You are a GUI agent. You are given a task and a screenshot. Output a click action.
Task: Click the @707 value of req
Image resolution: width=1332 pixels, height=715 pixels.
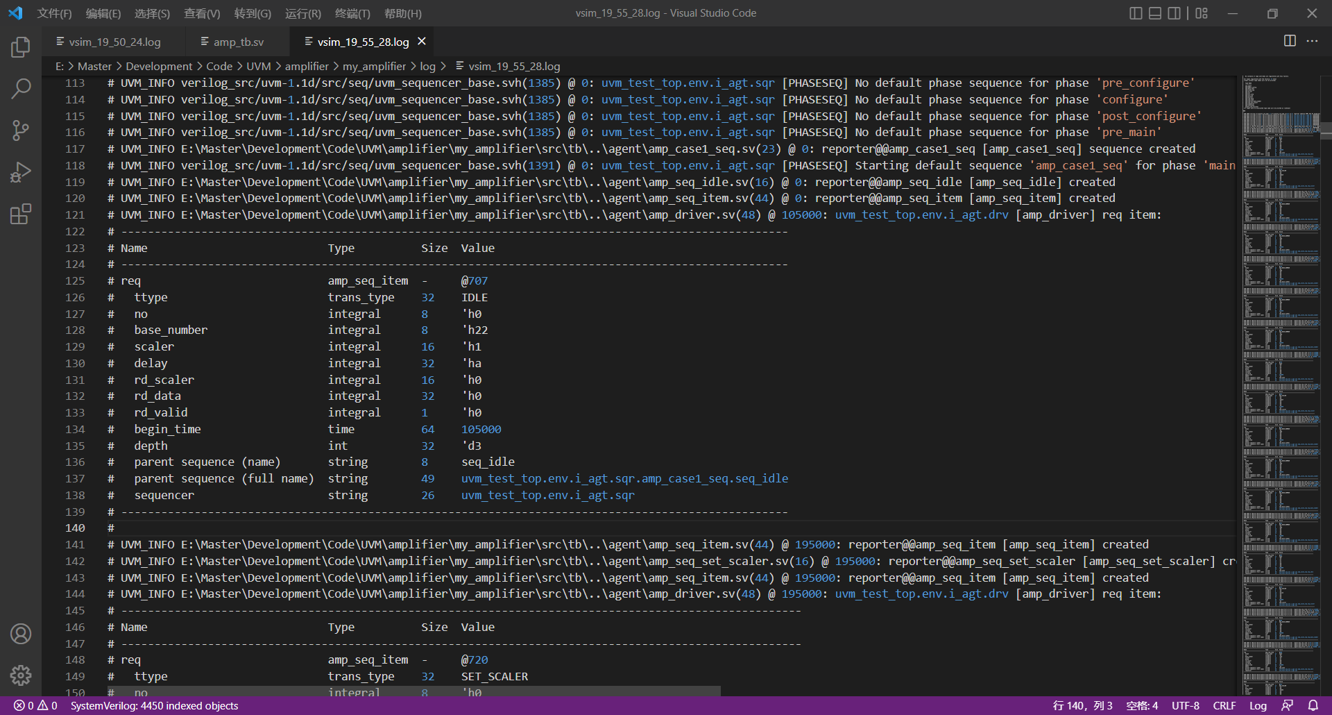[x=475, y=280]
